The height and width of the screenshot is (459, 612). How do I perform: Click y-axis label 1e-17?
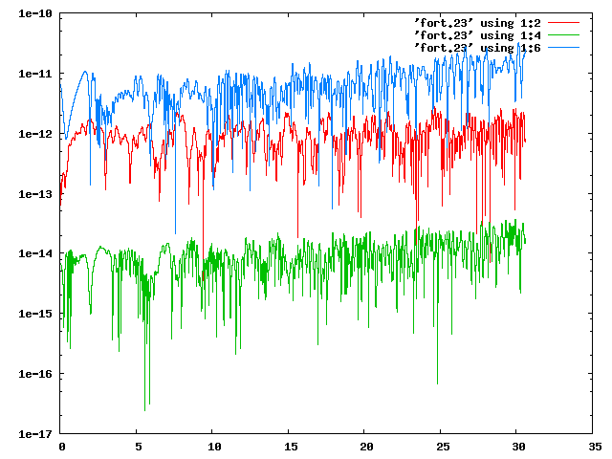click(35, 433)
